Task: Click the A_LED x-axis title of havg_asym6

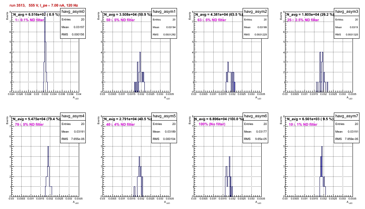Action: point(258,202)
